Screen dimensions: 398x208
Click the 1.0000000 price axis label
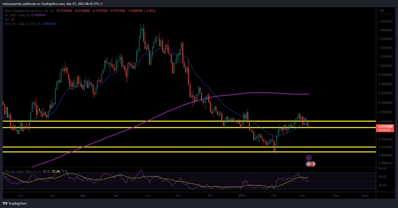pos(385,66)
